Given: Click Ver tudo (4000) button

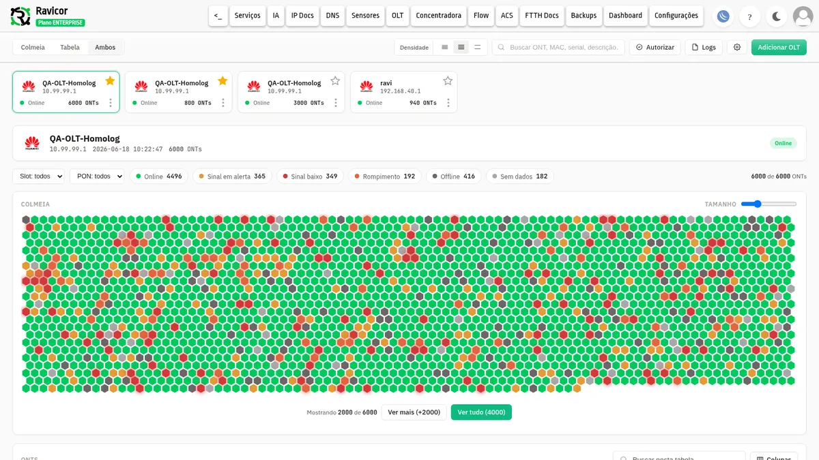Looking at the screenshot, I should 481,412.
